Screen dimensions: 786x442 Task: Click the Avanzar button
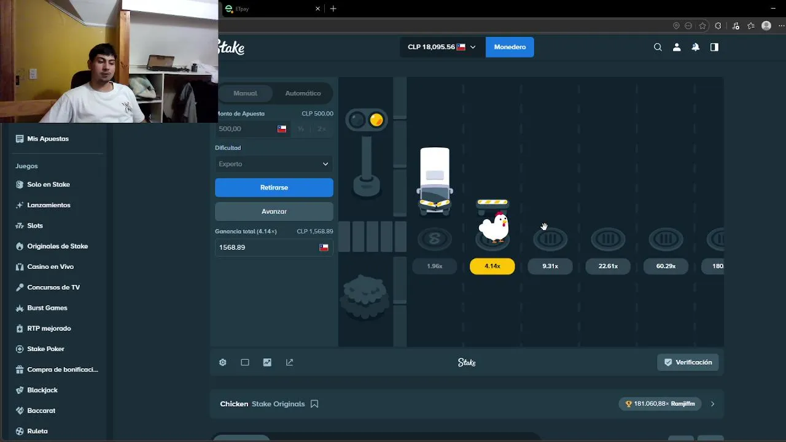point(274,211)
